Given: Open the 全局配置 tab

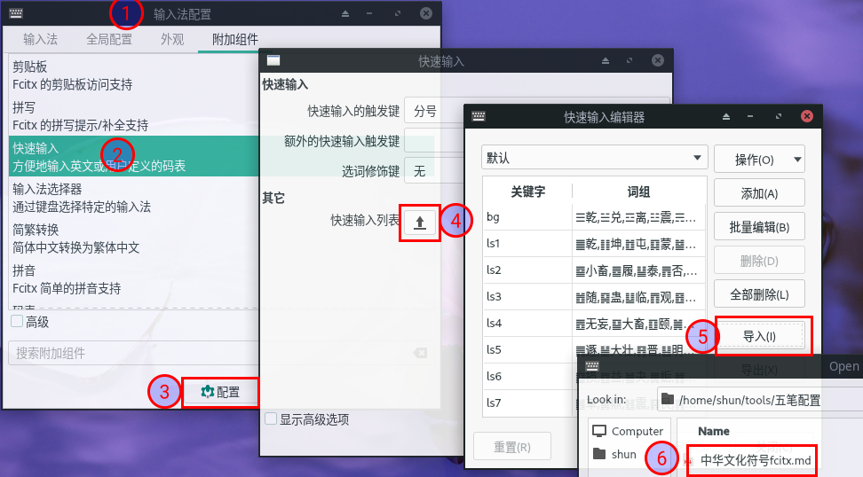Looking at the screenshot, I should (x=109, y=39).
